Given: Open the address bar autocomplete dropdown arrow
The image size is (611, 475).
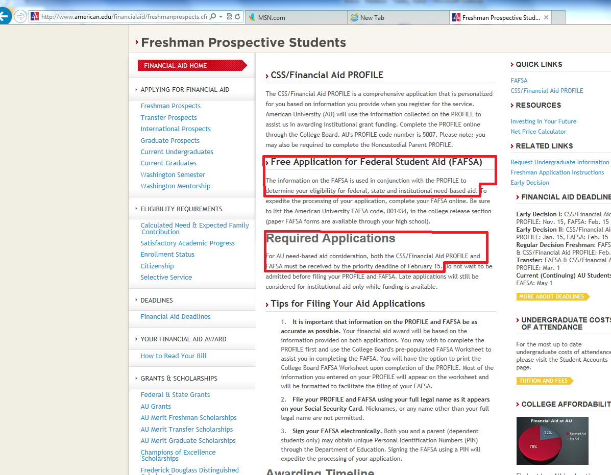Looking at the screenshot, I should [x=221, y=17].
